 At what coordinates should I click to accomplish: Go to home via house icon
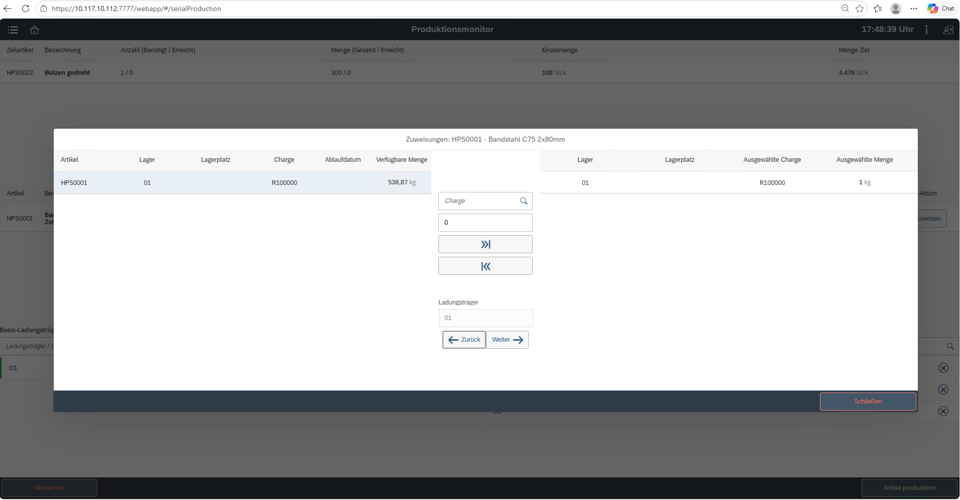coord(34,30)
